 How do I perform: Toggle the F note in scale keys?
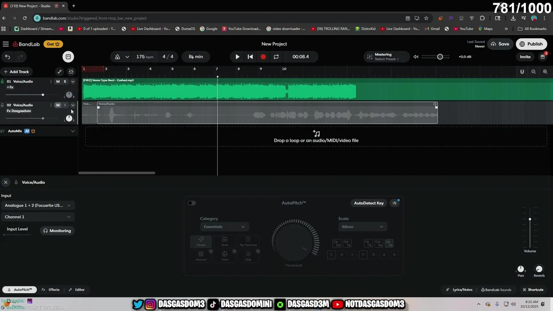click(363, 255)
